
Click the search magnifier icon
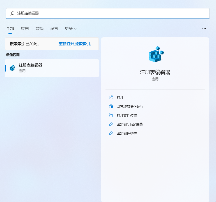12,13
